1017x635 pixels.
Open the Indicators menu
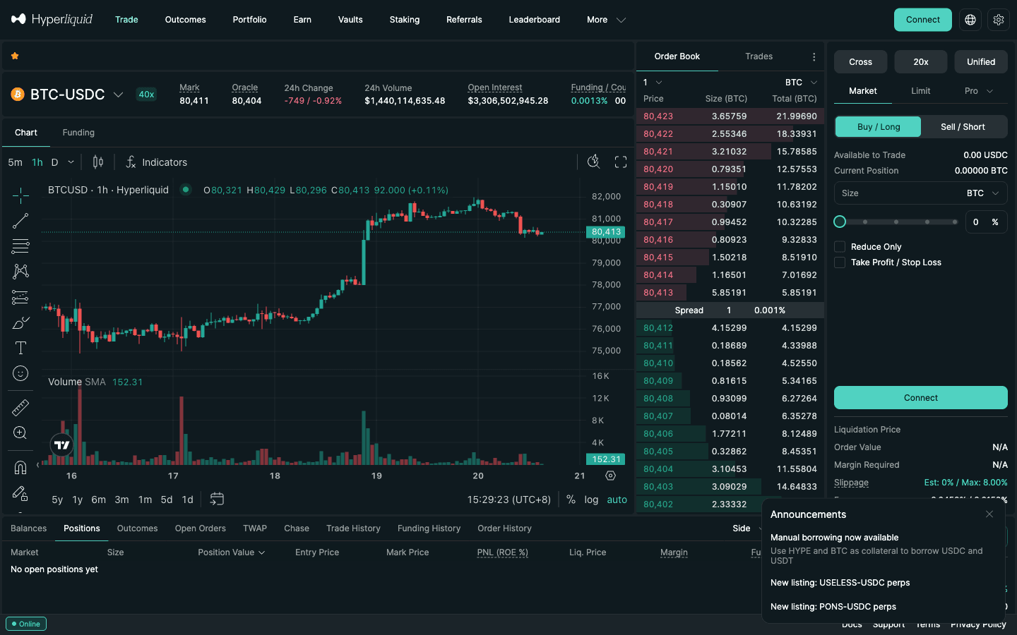click(x=156, y=162)
